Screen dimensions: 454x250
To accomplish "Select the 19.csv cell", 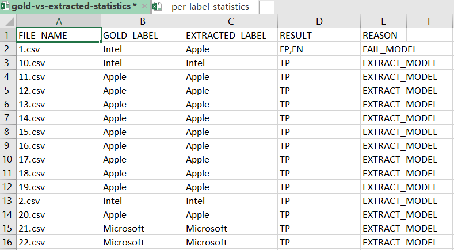I will pos(59,187).
